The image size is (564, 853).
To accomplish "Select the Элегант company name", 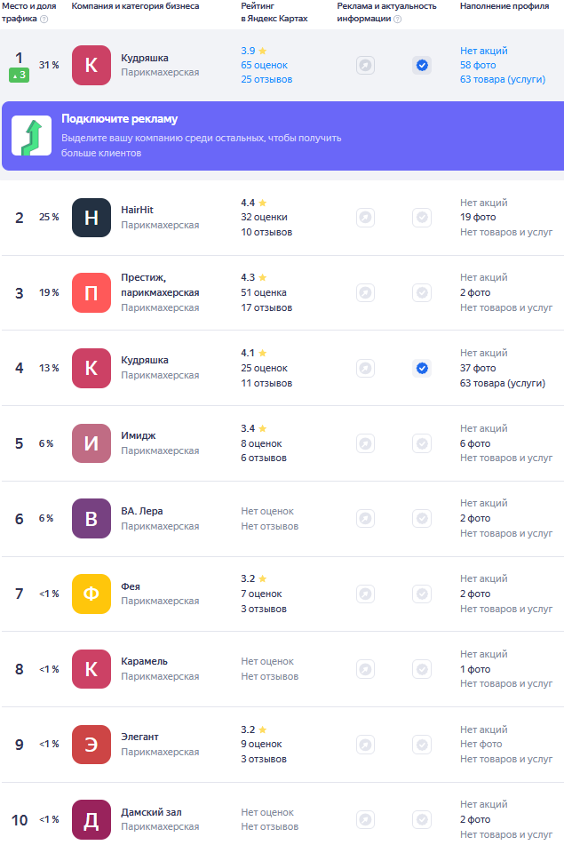I will pos(139,737).
